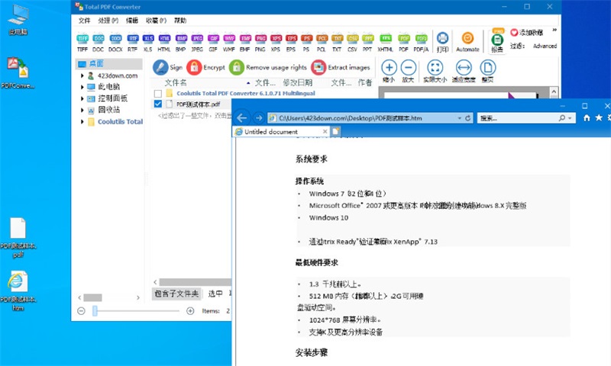Expand the Coolutils Total folder node

tap(82, 122)
